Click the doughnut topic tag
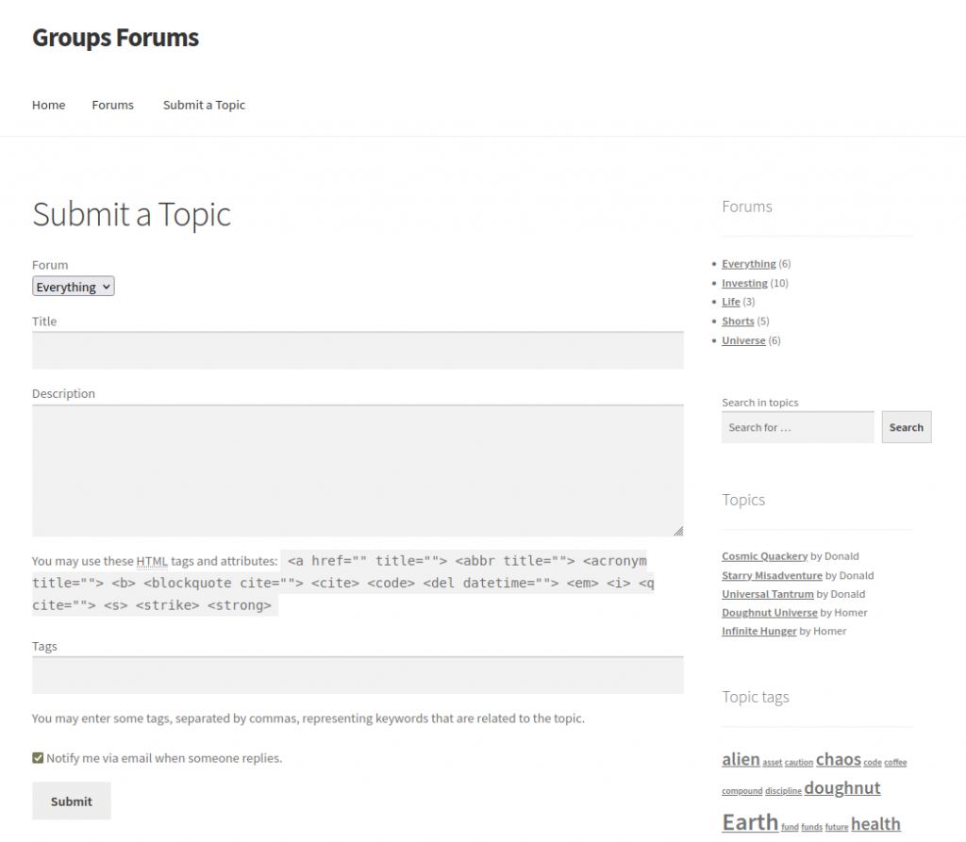Viewport: 966px width, 842px height. [841, 788]
